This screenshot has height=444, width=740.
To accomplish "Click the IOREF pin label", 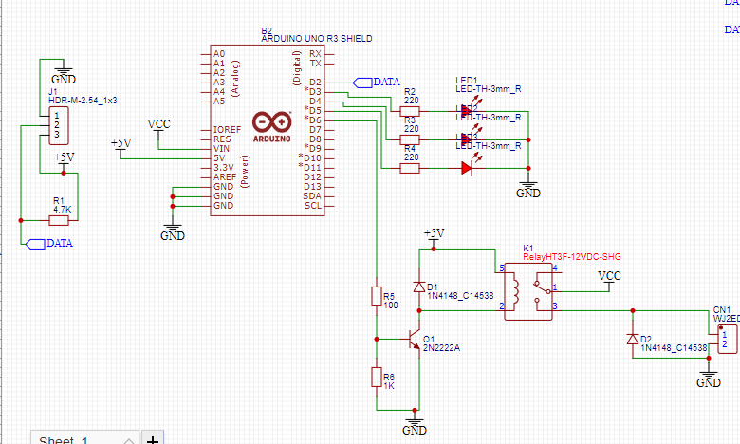I will tap(227, 130).
